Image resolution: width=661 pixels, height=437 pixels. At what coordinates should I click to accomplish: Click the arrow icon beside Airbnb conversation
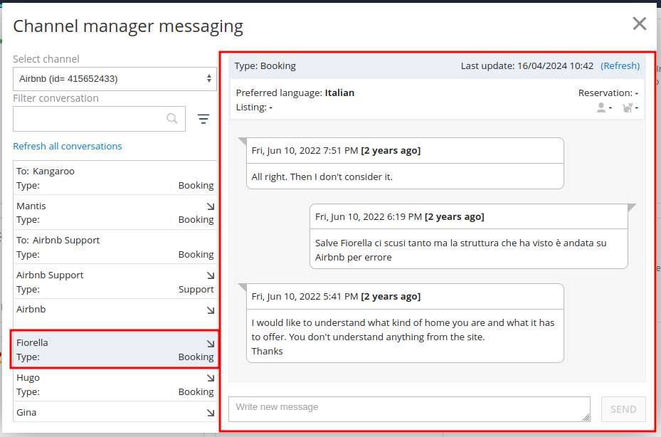tap(211, 310)
